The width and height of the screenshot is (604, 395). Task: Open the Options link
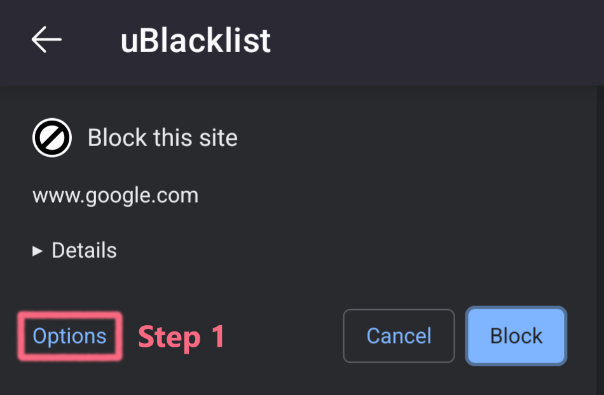(69, 336)
